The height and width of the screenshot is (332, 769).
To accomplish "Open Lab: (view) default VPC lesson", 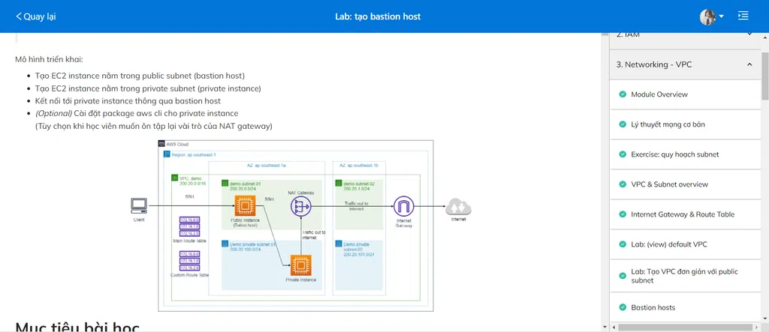I will click(x=685, y=244).
